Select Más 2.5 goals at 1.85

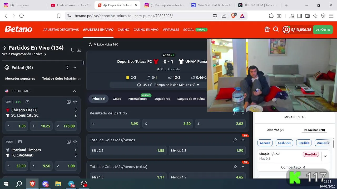point(128,150)
